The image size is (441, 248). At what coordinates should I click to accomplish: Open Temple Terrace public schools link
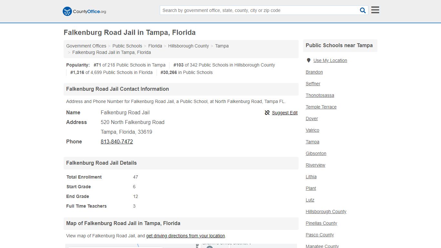(x=321, y=107)
